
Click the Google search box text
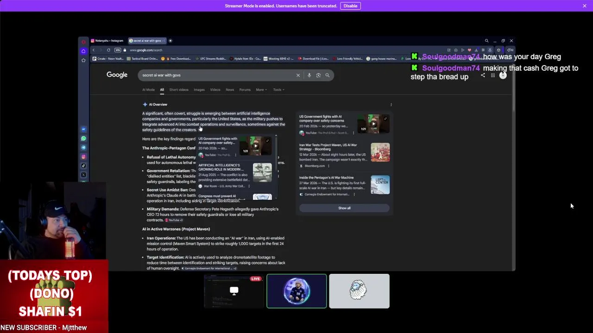pyautogui.click(x=161, y=75)
